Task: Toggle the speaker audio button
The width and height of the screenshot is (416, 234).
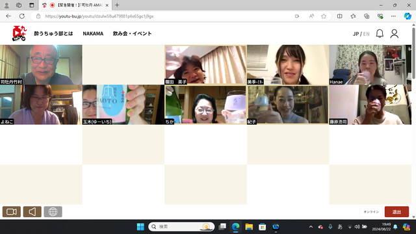Action: click(x=32, y=212)
